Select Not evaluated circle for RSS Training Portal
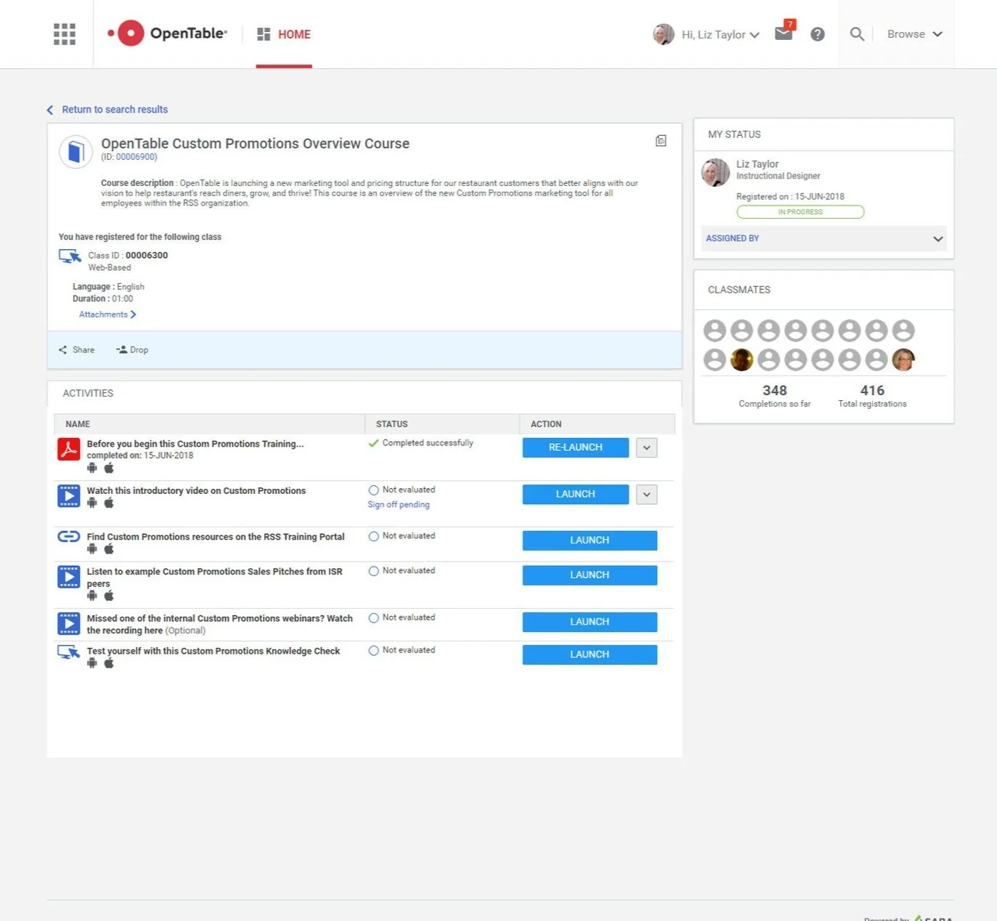Viewport: 997px width, 921px height. click(x=374, y=537)
